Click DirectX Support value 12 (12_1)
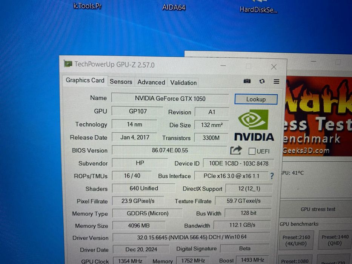This screenshot has height=264, width=352. pos(249,188)
